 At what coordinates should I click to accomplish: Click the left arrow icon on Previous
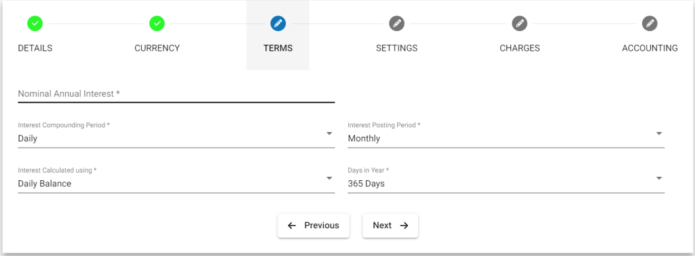click(292, 226)
